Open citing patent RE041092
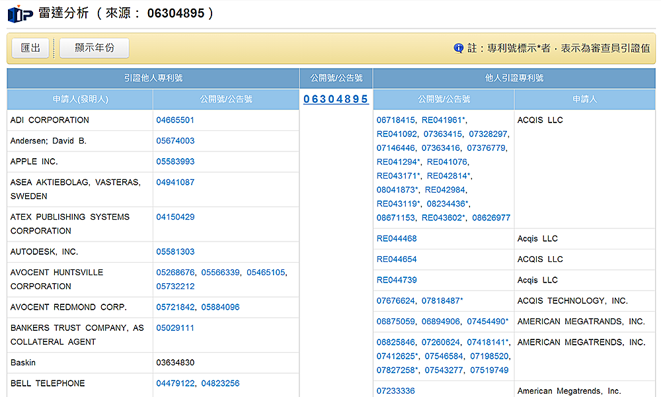 pos(397,134)
